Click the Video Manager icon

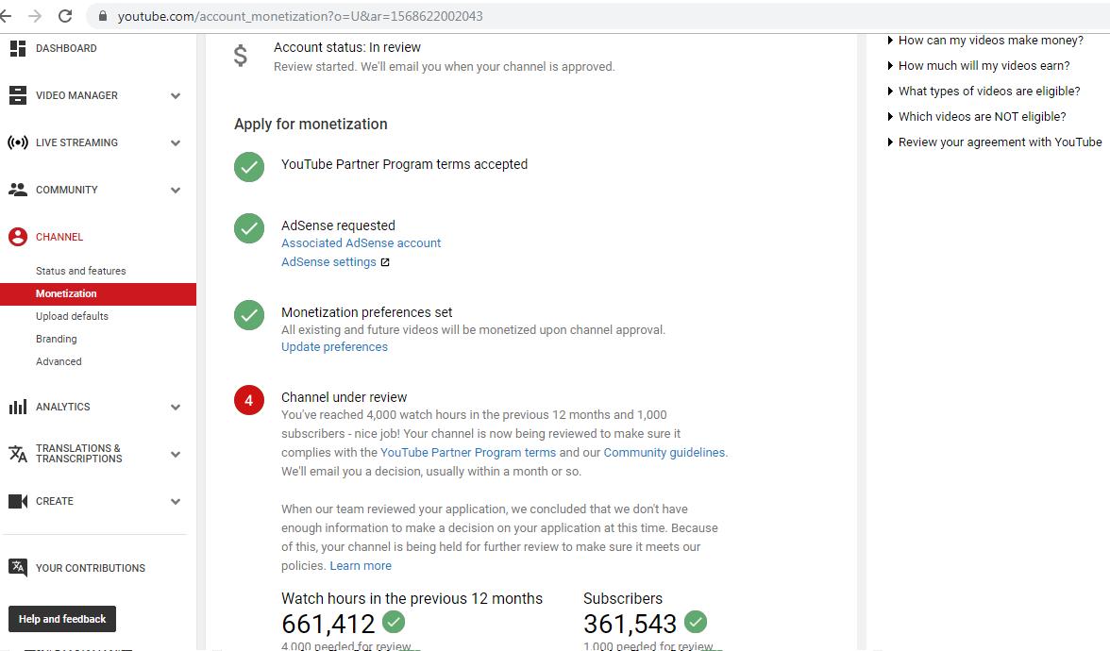point(18,95)
